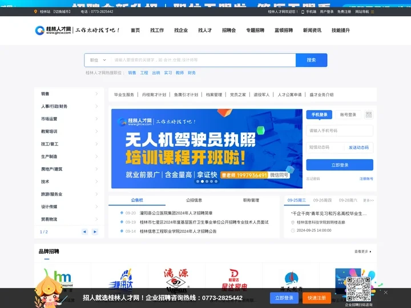Select the 09-28周六 job fair tab
The image size is (411, 308).
(x=348, y=200)
